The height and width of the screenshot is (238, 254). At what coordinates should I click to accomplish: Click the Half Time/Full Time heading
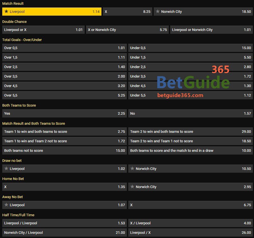point(18,215)
